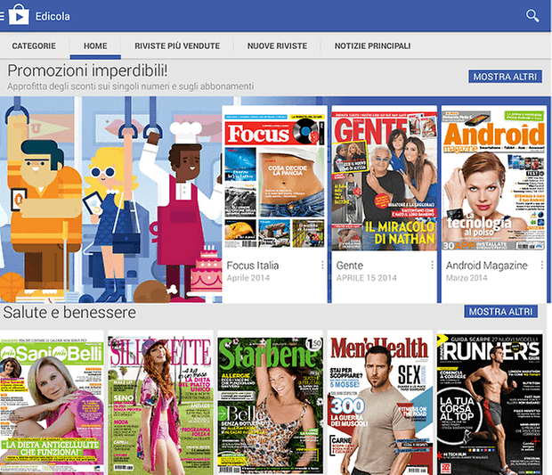The width and height of the screenshot is (552, 475).
Task: Open the Più Sani Più Belli cover
Action: 53,405
